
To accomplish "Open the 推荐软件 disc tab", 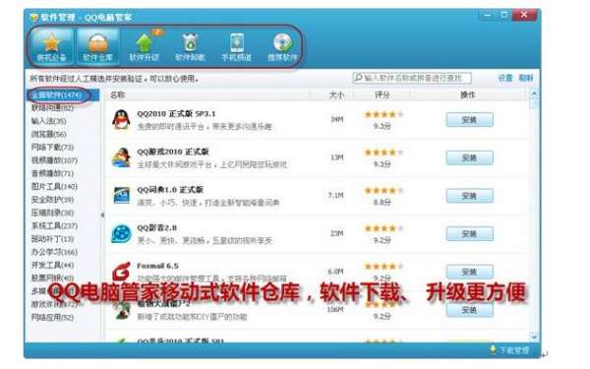I will click(282, 46).
